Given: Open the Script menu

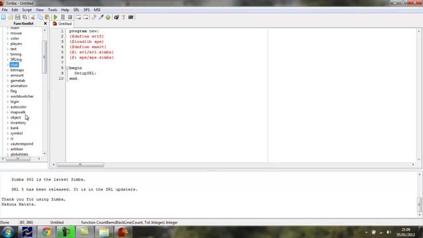Looking at the screenshot, I should tap(26, 10).
